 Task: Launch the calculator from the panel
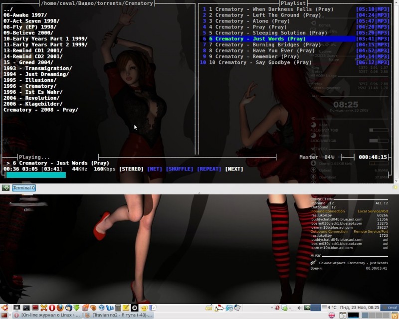[118, 308]
